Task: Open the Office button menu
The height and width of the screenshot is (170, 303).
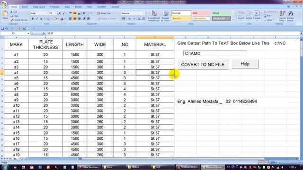Action: point(4,4)
